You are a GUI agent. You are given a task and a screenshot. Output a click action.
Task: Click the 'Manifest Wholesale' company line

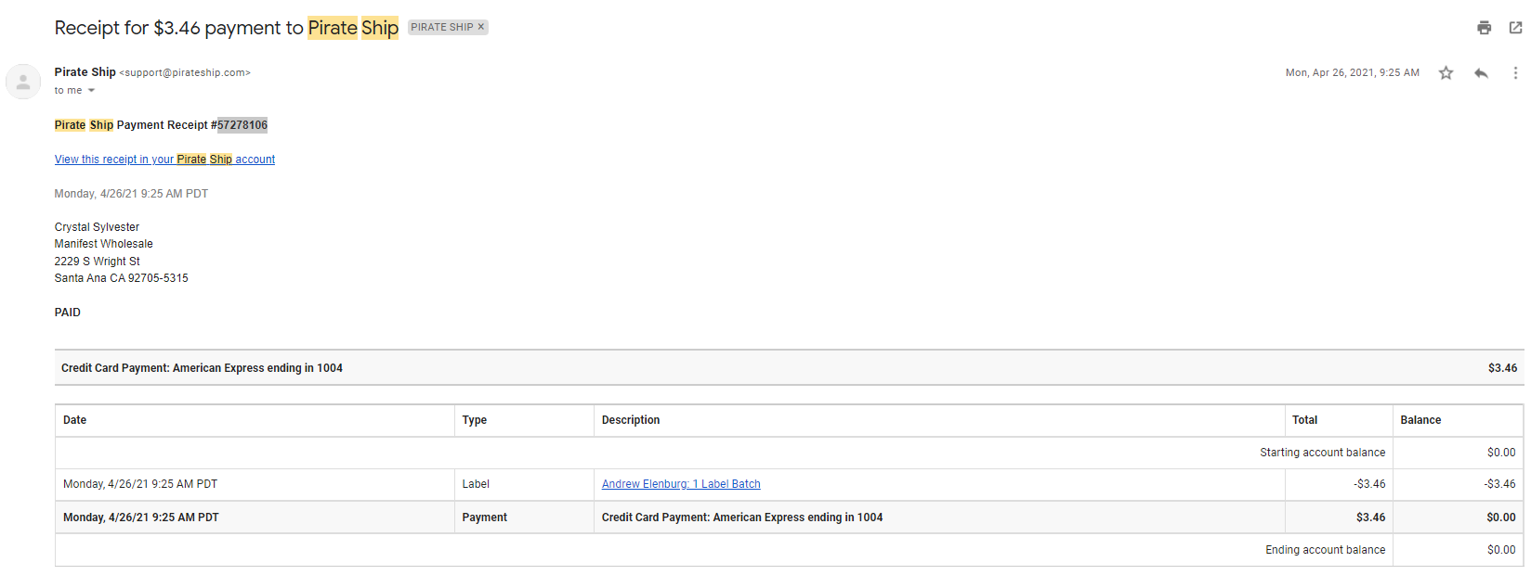pos(103,244)
